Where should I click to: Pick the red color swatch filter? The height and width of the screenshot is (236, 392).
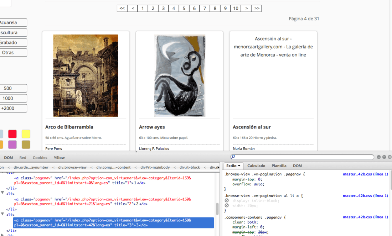[x=12, y=134]
